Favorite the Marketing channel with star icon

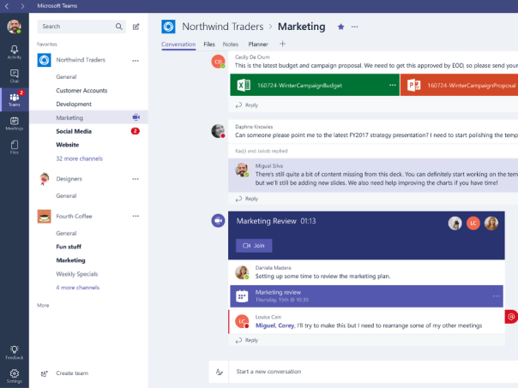[340, 27]
